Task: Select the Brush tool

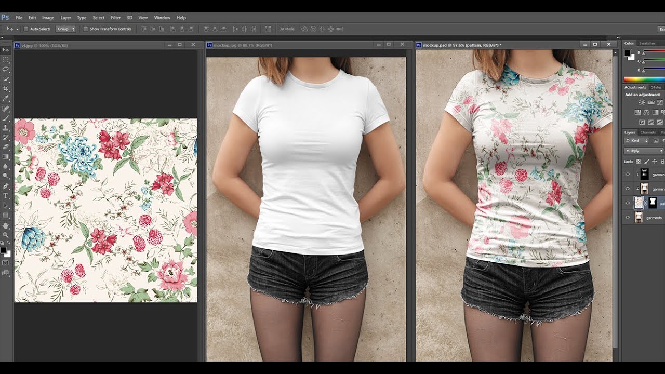Action: point(6,118)
